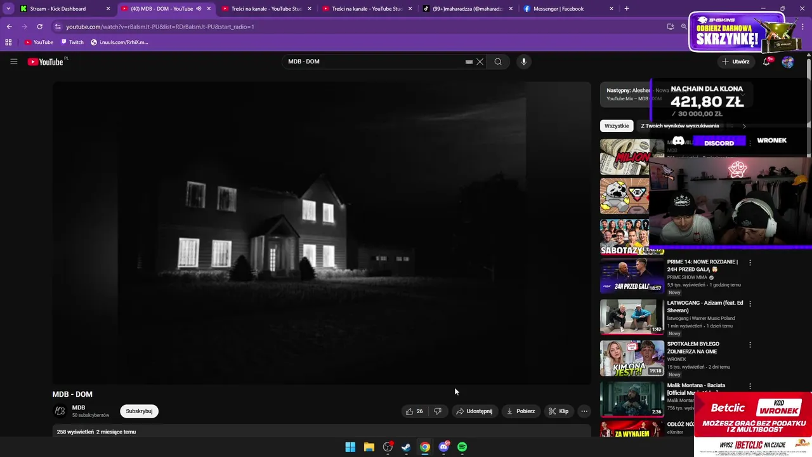Open a new browser tab
The image size is (812, 457).
point(627,9)
